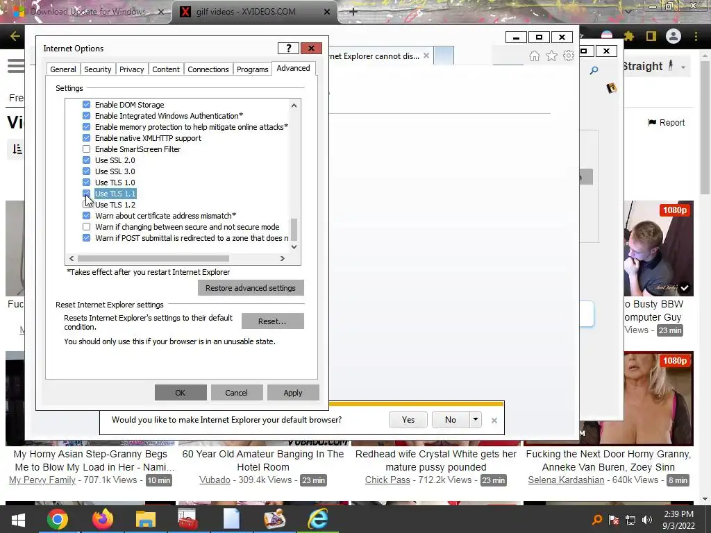
Task: Apply the Internet Options changes
Action: click(293, 393)
